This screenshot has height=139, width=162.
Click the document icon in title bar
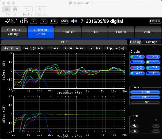click(71, 3)
